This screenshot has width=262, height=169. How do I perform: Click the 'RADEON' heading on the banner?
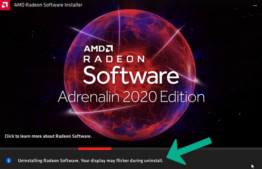point(114,59)
